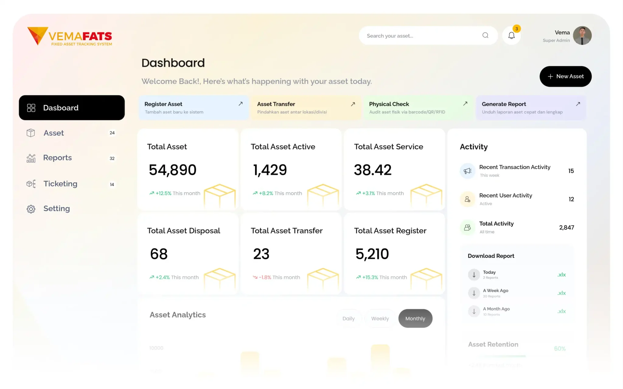Open Generate Report shortcut arrow
Viewport: 623px width, 389px height.
(x=578, y=104)
